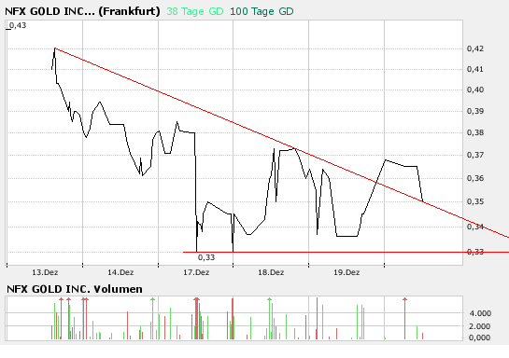
Task: Click the 18.Dez date label
Action: coord(271,272)
